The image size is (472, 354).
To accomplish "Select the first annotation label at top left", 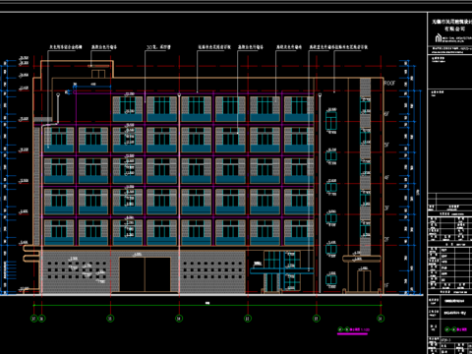I will [66, 47].
